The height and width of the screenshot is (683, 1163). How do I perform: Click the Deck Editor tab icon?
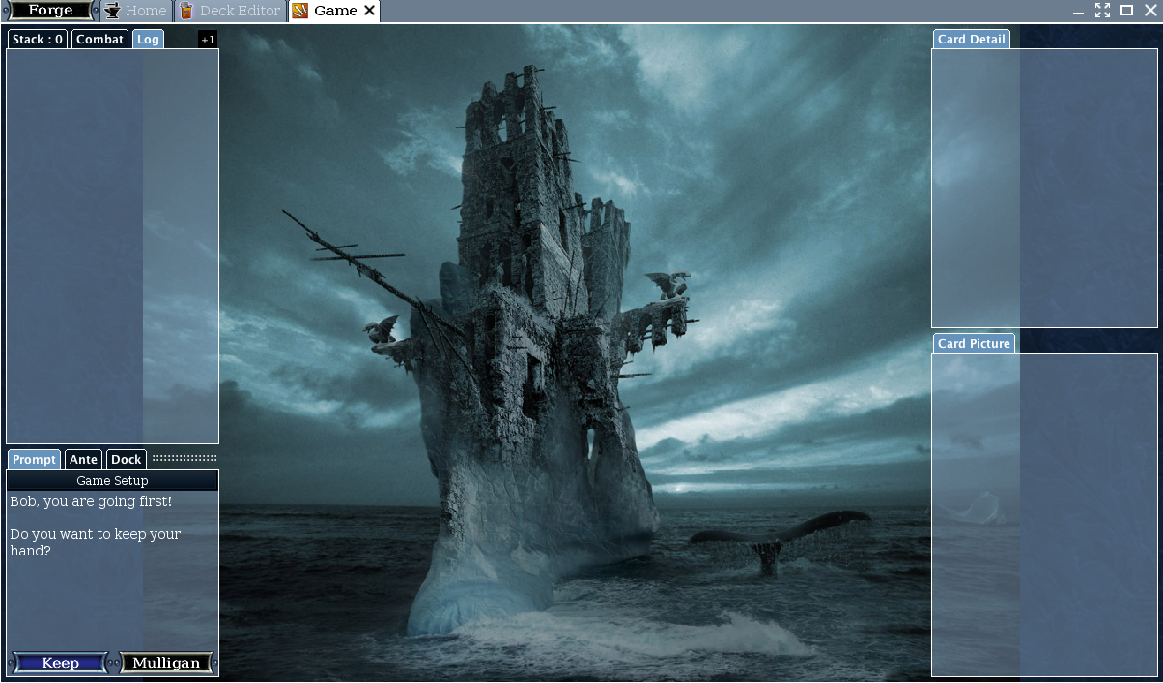point(187,11)
